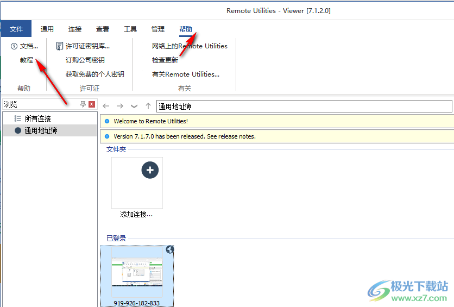Click the 919-926-182-833 connection name

(x=137, y=303)
